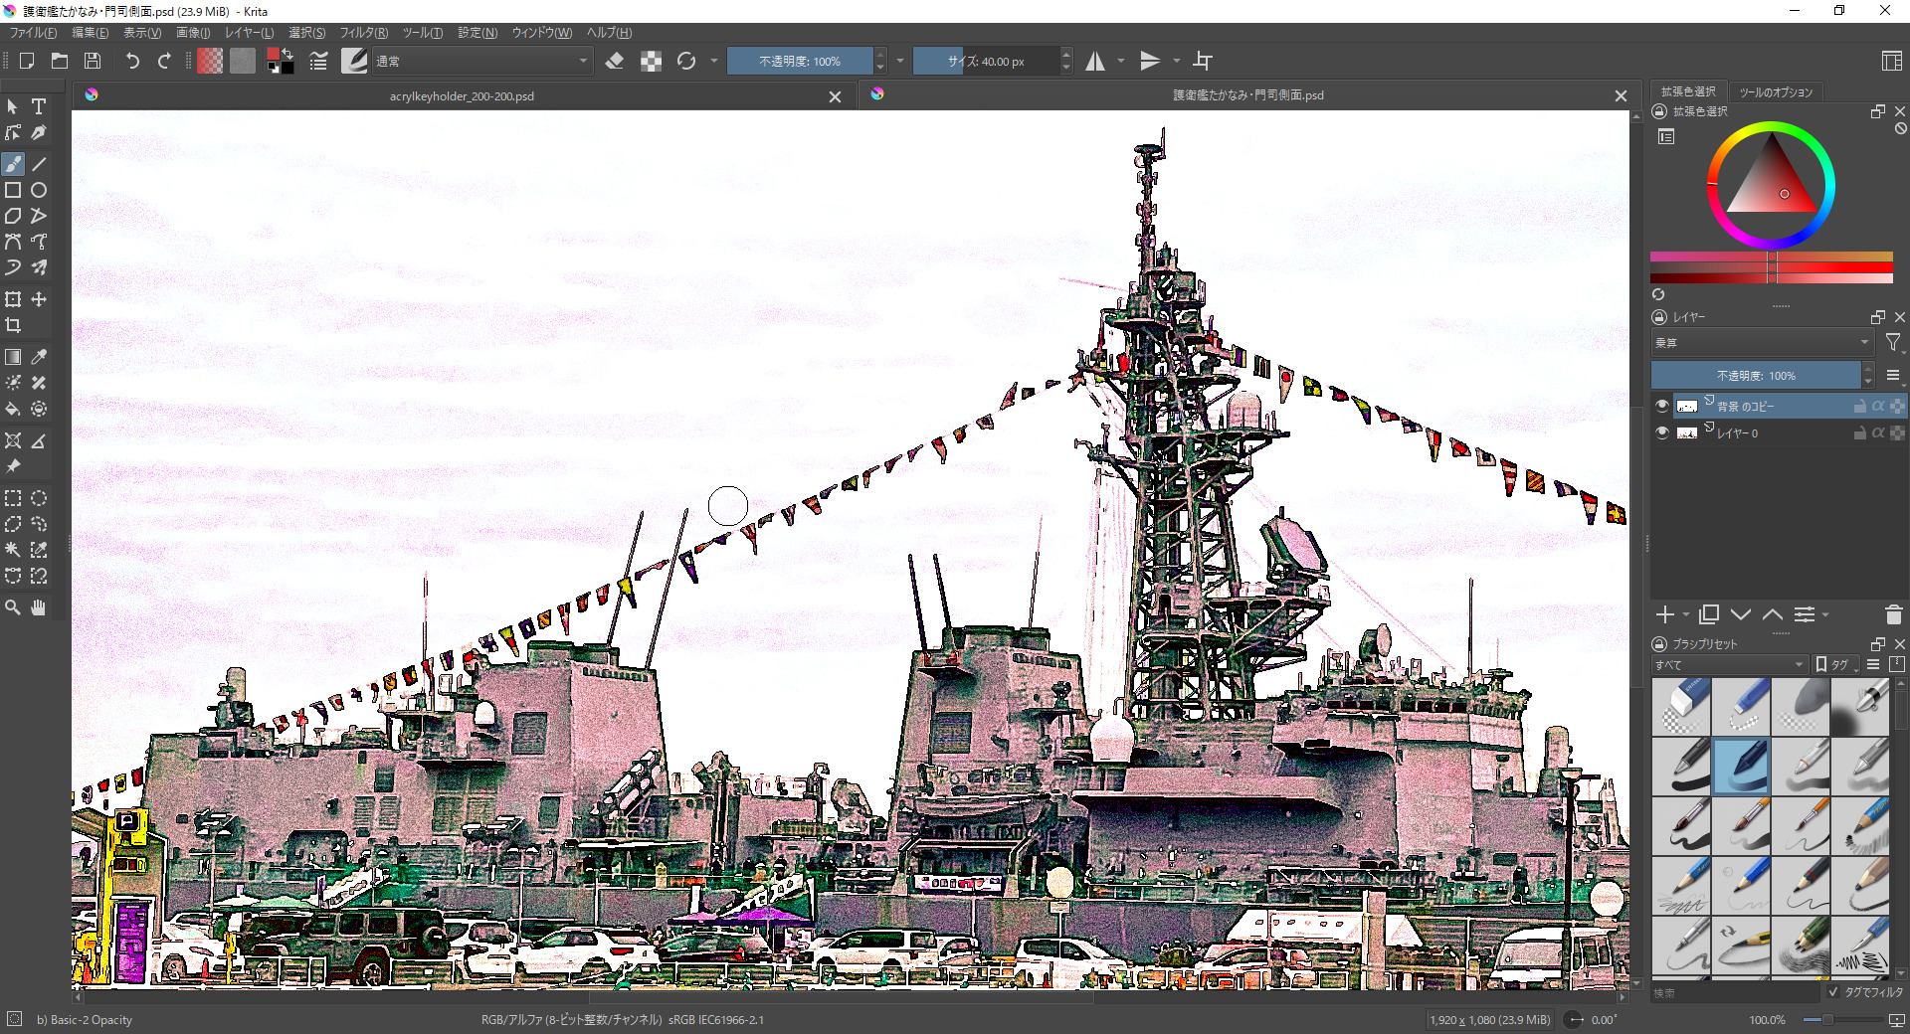
Task: Redo the last action
Action: tap(164, 61)
